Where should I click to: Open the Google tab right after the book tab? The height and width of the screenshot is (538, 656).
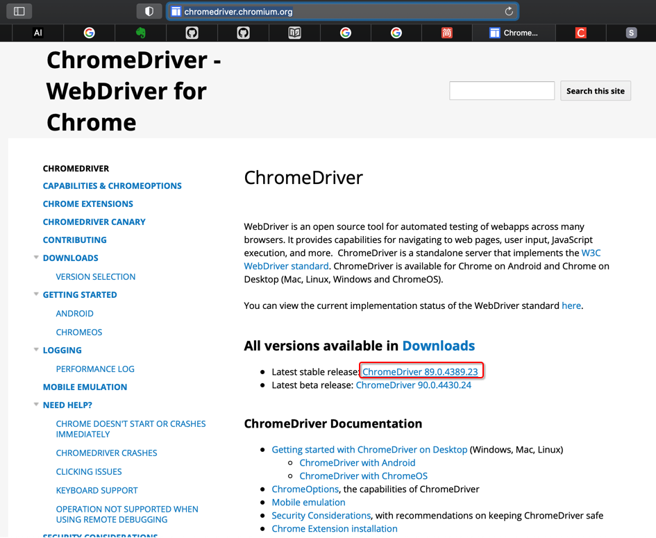(x=346, y=33)
